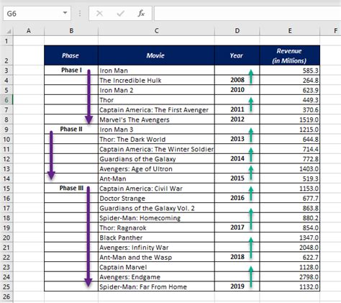Viewport: 341px width, 303px height.
Task: Select the Ant-Man cell in row 14
Action: click(x=156, y=178)
